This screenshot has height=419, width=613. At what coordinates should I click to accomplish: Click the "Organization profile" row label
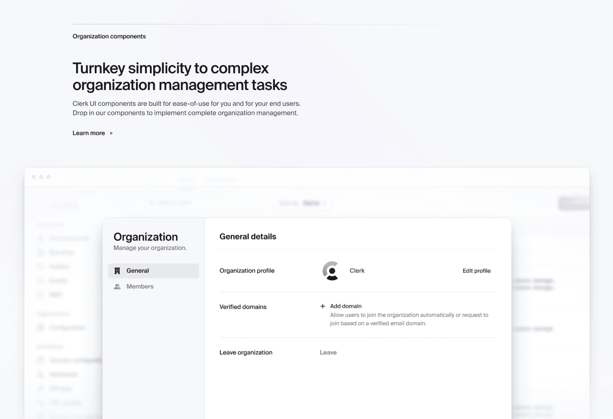[247, 271]
